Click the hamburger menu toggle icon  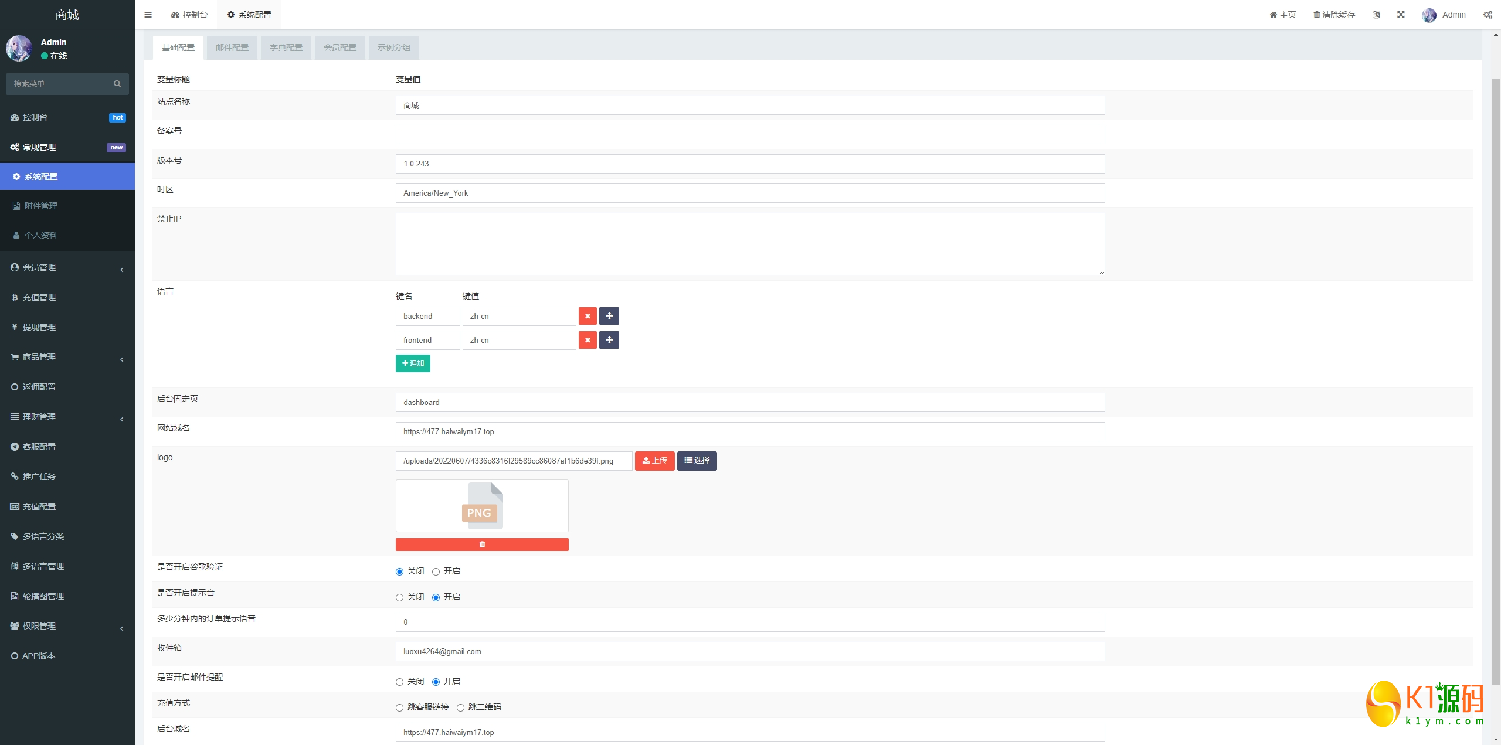coord(148,15)
